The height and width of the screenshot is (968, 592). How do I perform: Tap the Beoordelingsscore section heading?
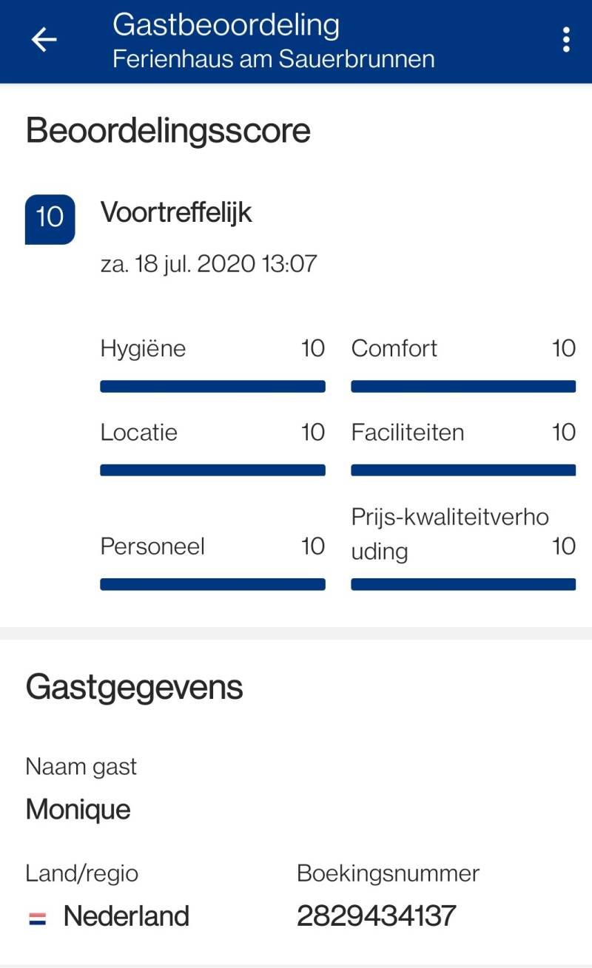168,132
